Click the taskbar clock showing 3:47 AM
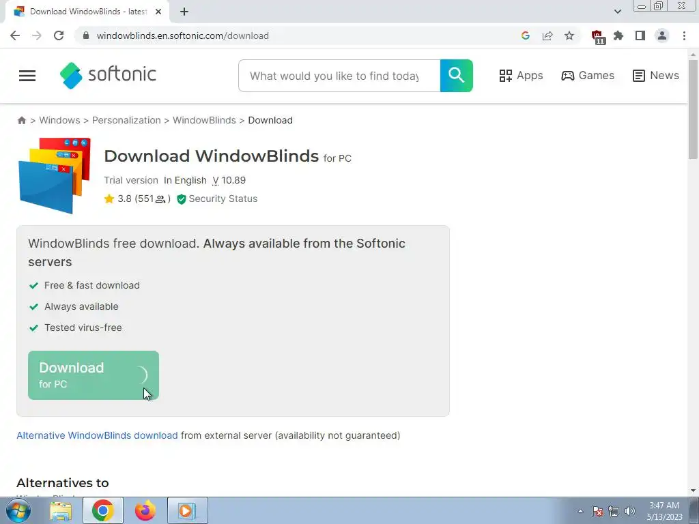This screenshot has width=699, height=524. click(x=664, y=511)
